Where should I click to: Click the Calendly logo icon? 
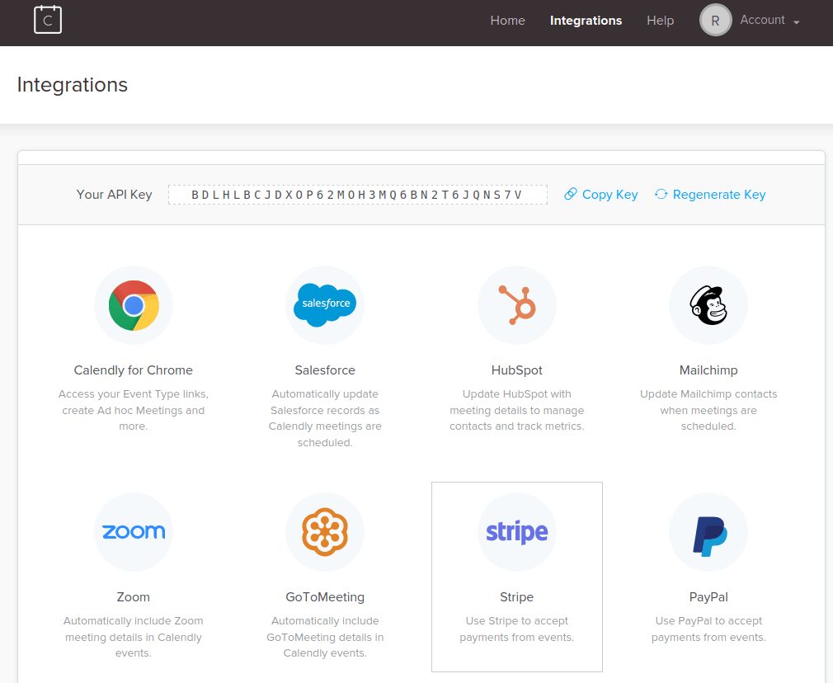click(x=48, y=20)
